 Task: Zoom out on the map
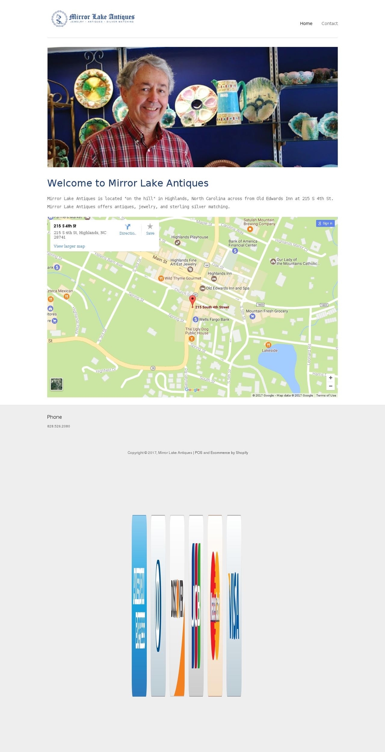(330, 386)
